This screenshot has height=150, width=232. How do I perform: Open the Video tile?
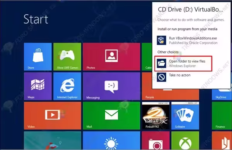[x=53, y=116]
